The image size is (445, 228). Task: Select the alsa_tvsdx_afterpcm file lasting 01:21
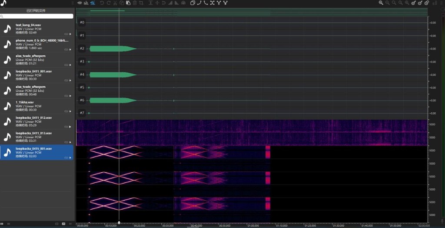point(37,60)
